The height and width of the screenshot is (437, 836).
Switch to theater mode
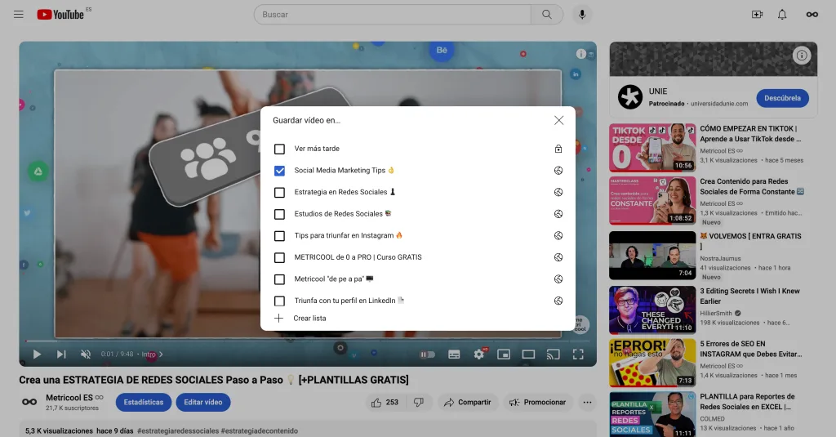click(528, 355)
